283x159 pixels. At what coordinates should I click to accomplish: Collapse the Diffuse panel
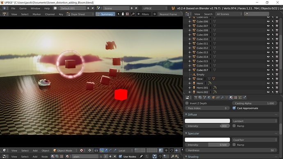click(x=186, y=114)
